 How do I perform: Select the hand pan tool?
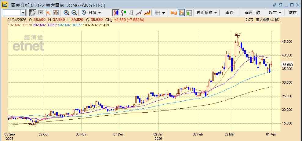[33, 13]
